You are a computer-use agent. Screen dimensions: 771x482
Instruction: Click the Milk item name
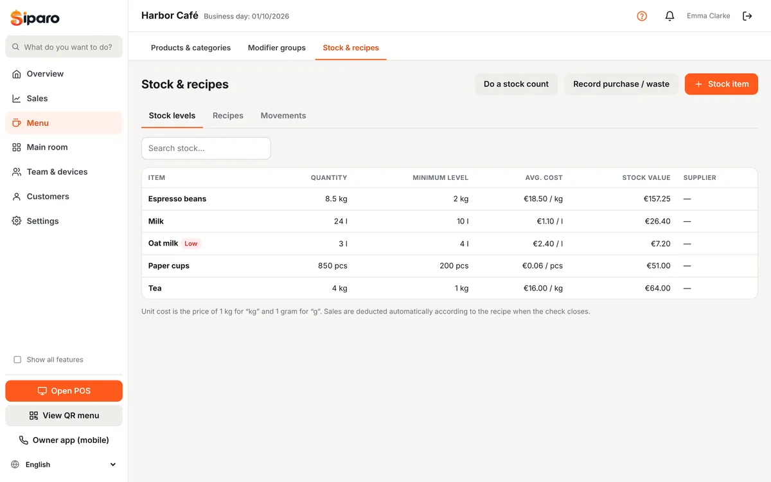(156, 221)
